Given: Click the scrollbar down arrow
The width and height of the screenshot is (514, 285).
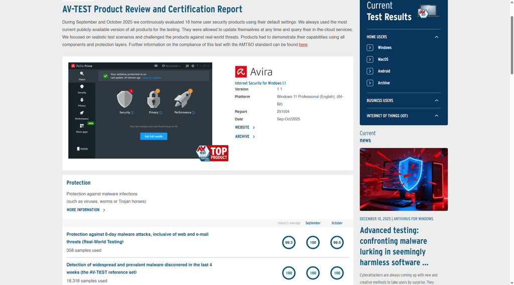Looking at the screenshot, I should coord(511,282).
